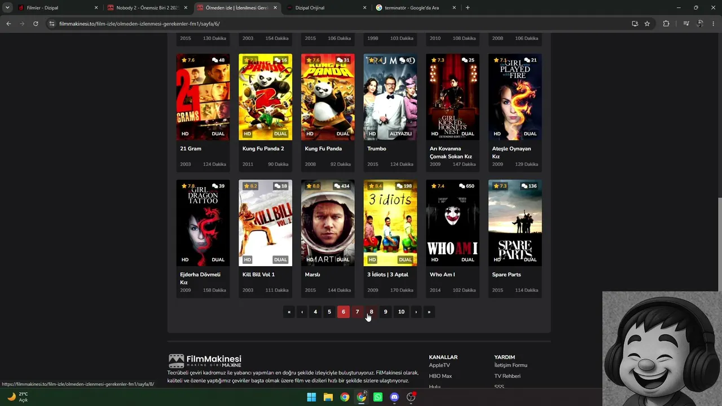Image resolution: width=722 pixels, height=406 pixels.
Task: Go to next page with › arrow
Action: coord(416,312)
